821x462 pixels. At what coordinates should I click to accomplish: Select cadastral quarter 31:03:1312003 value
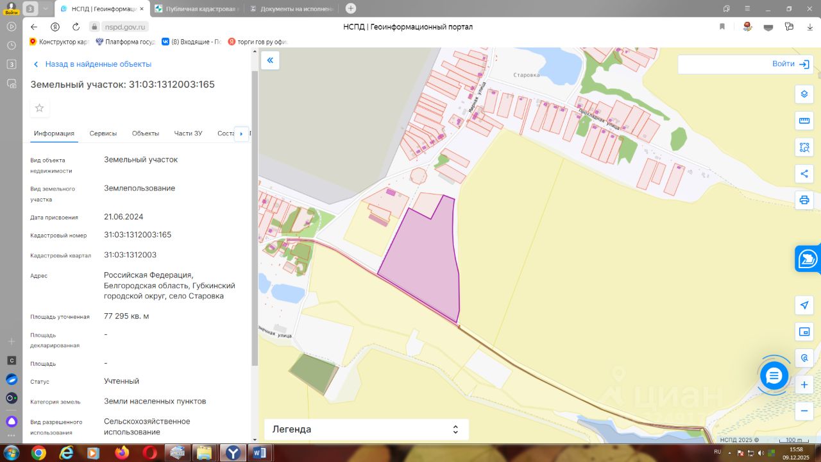coord(130,255)
